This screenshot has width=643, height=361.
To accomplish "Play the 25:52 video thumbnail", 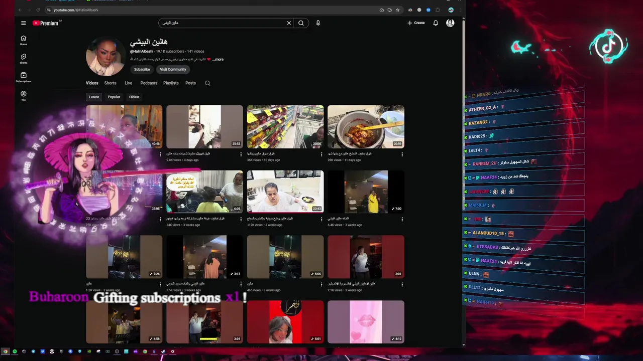I will (204, 127).
